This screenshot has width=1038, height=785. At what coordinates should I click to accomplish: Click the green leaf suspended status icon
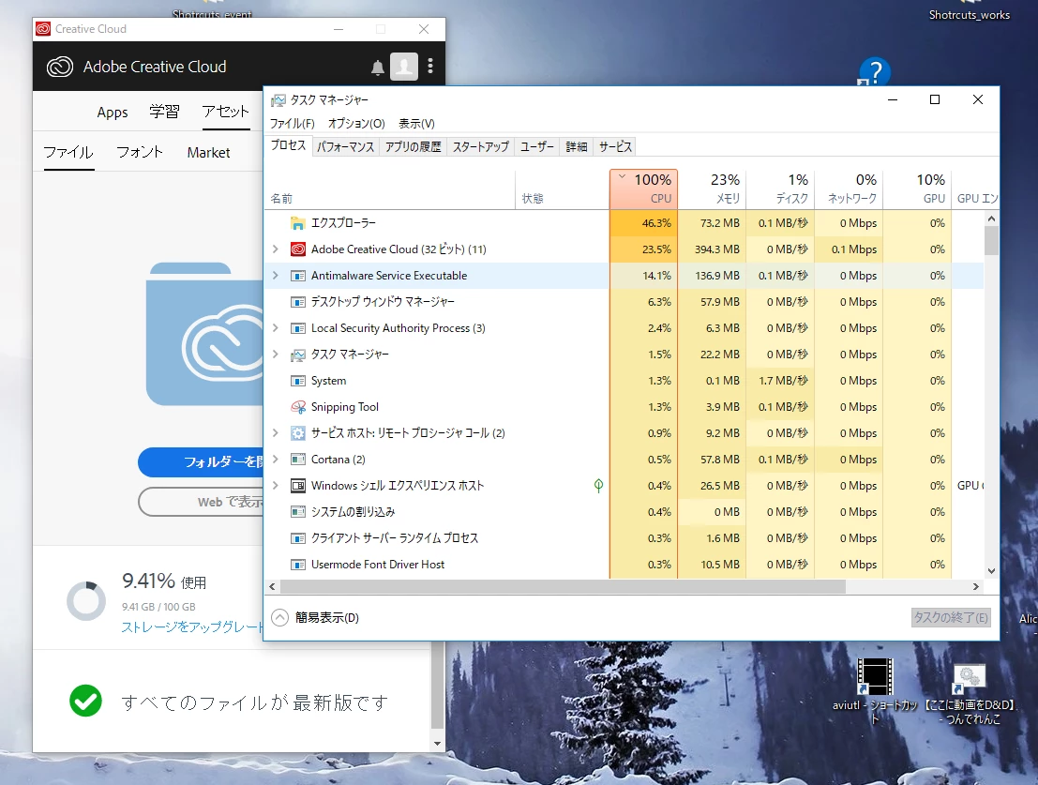tap(598, 486)
